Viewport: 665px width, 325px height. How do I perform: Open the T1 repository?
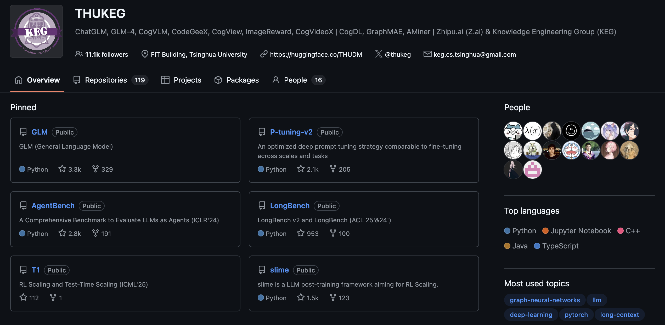36,270
